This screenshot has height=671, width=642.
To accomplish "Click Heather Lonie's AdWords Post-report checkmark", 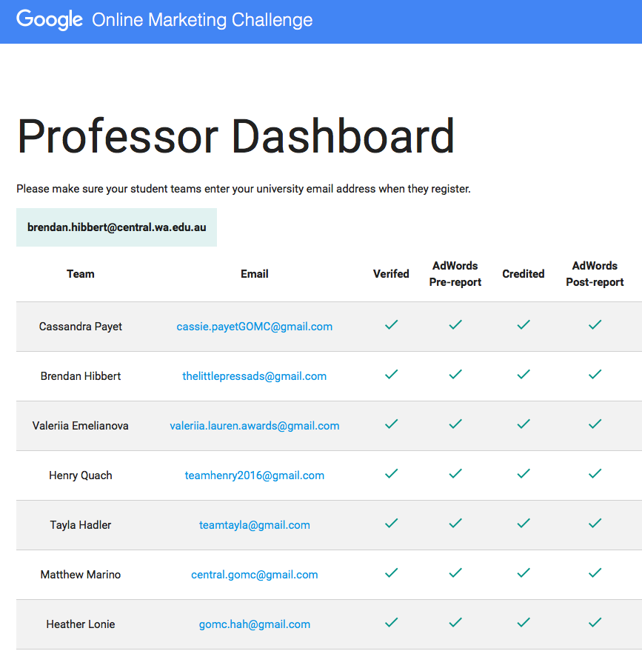I will pyautogui.click(x=595, y=623).
